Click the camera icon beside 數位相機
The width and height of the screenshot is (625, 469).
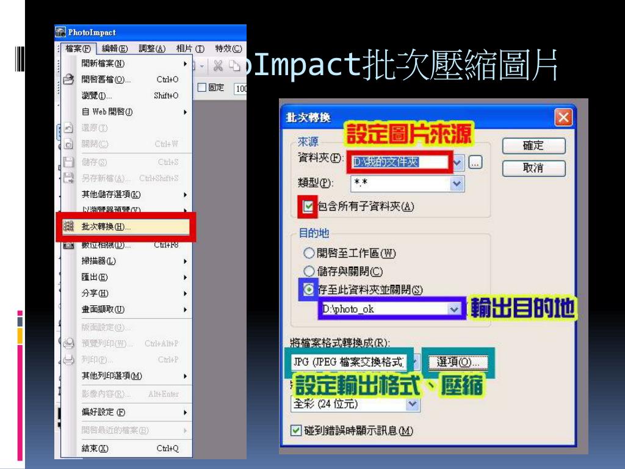tap(68, 245)
